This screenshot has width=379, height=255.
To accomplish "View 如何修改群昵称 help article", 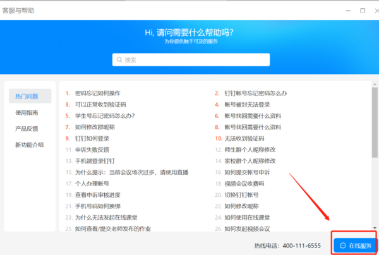I will 95,127.
